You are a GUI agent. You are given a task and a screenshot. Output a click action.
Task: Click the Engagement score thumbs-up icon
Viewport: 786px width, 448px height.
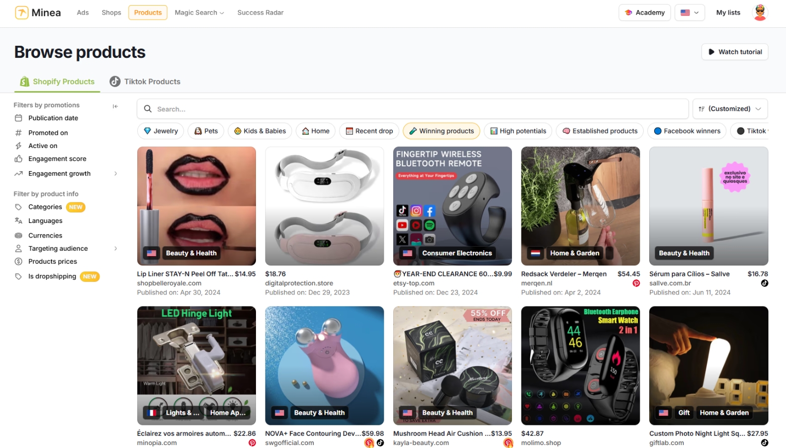pos(19,159)
